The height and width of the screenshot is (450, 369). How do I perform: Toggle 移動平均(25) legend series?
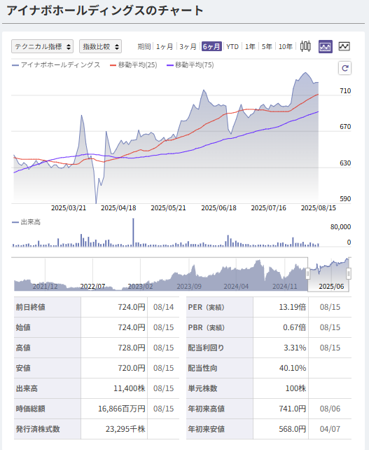(x=134, y=65)
